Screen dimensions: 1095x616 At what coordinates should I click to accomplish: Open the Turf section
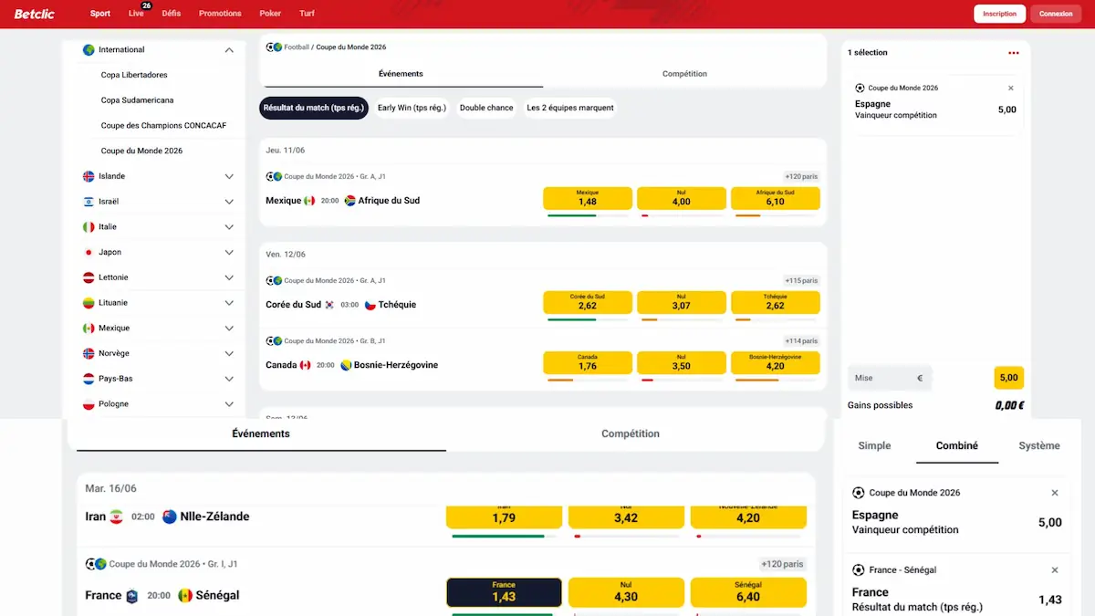307,14
